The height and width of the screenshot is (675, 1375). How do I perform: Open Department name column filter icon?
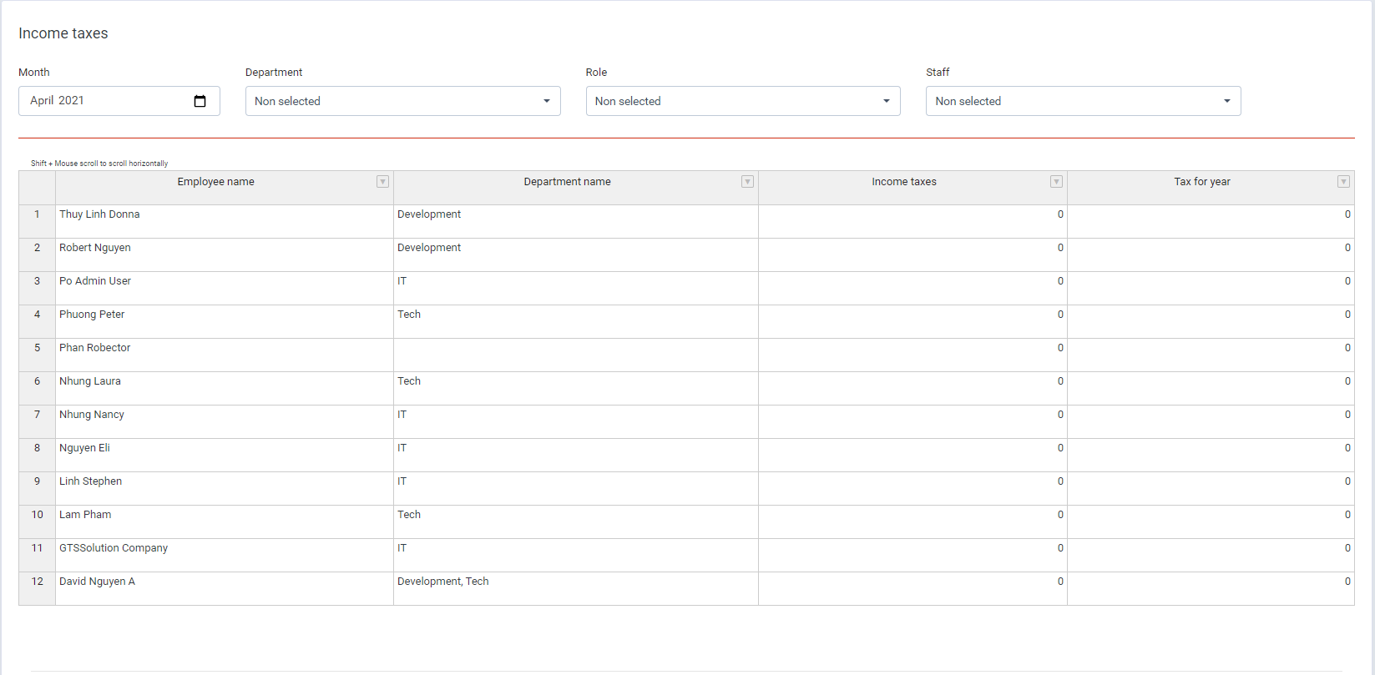pyautogui.click(x=747, y=182)
